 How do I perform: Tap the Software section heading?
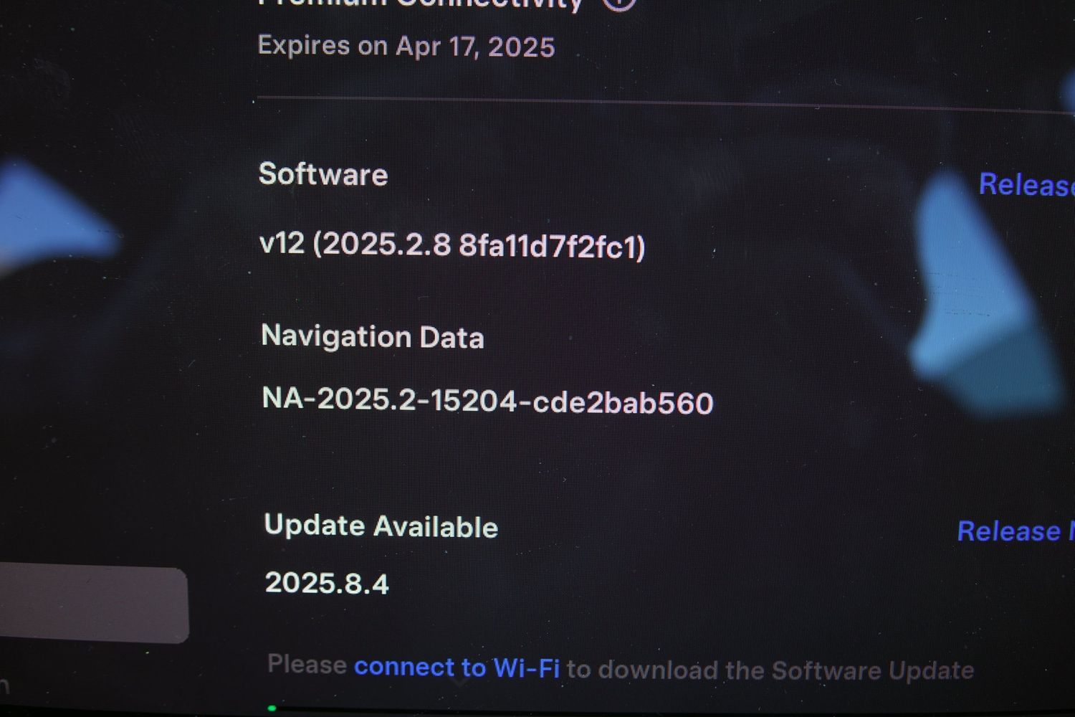point(323,174)
